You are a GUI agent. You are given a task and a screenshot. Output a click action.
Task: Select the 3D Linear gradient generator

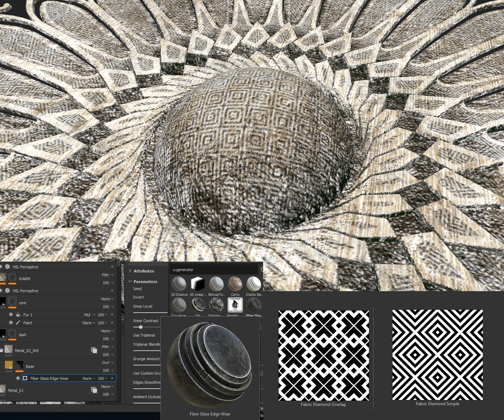[x=198, y=284]
